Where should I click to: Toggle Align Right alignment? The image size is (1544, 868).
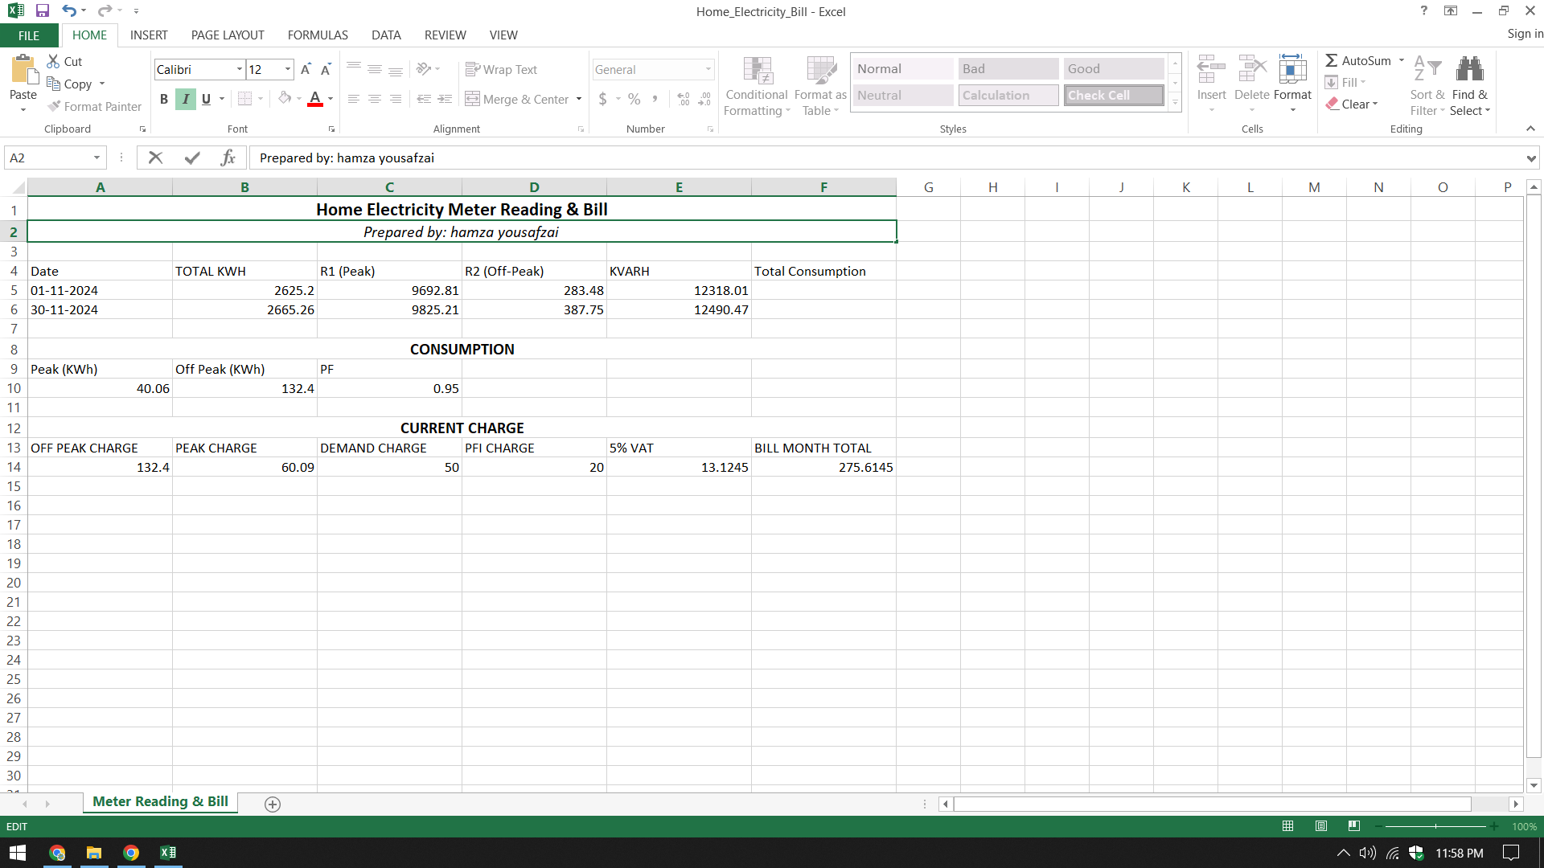(396, 99)
